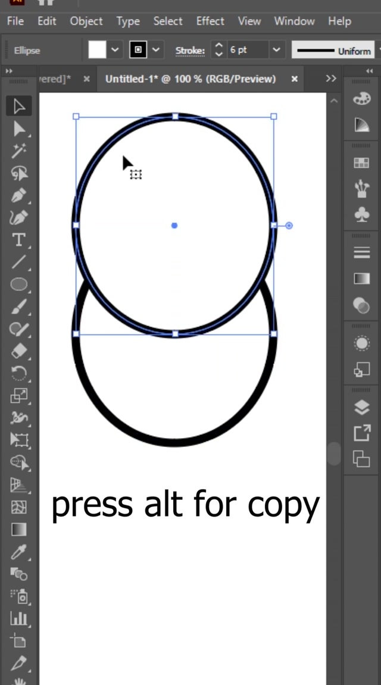Choose the Pen tool
This screenshot has height=685, width=381.
[x=19, y=195]
